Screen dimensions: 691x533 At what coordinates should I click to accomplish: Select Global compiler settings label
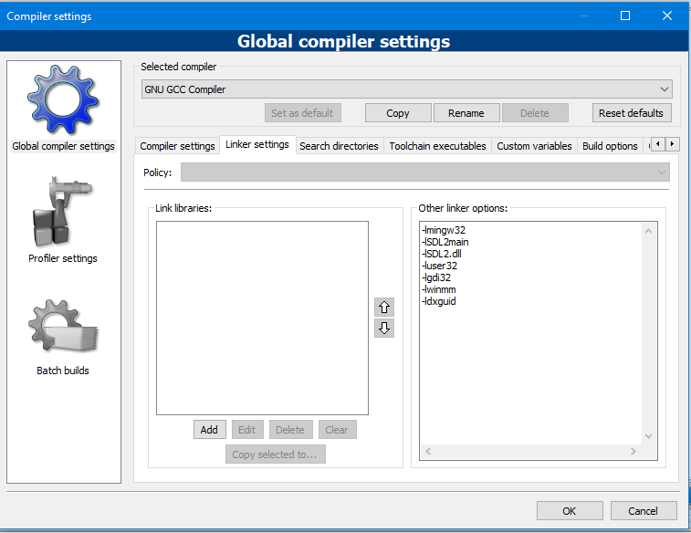(63, 146)
